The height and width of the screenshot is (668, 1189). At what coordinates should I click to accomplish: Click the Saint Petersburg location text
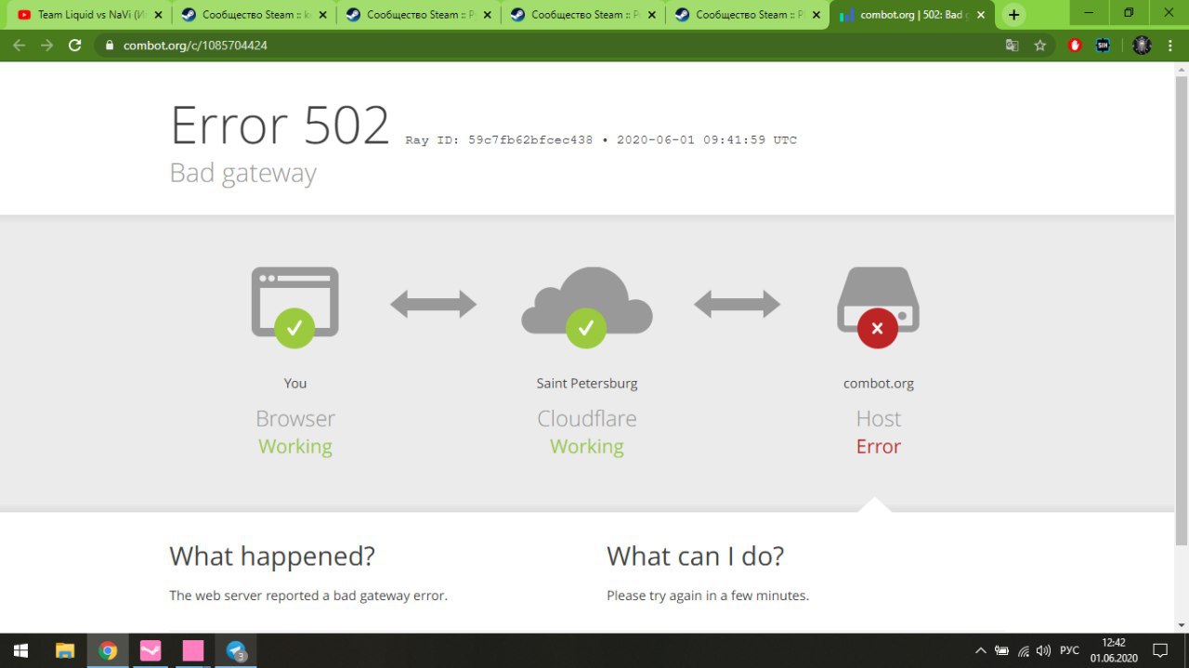(587, 383)
